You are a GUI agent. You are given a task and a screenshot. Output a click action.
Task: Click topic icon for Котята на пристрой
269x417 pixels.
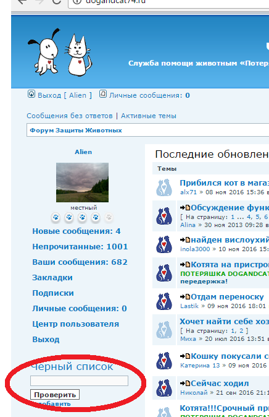pos(164,273)
